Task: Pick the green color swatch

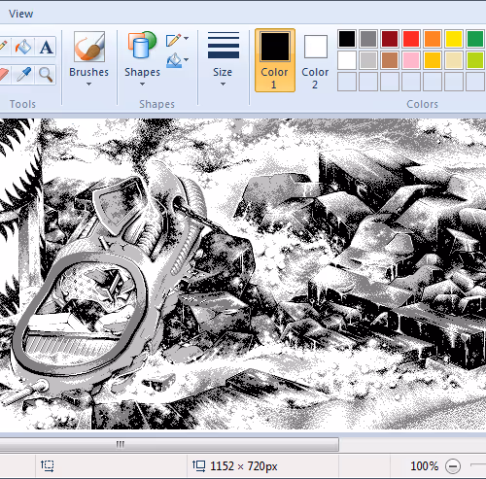Action: (475, 39)
